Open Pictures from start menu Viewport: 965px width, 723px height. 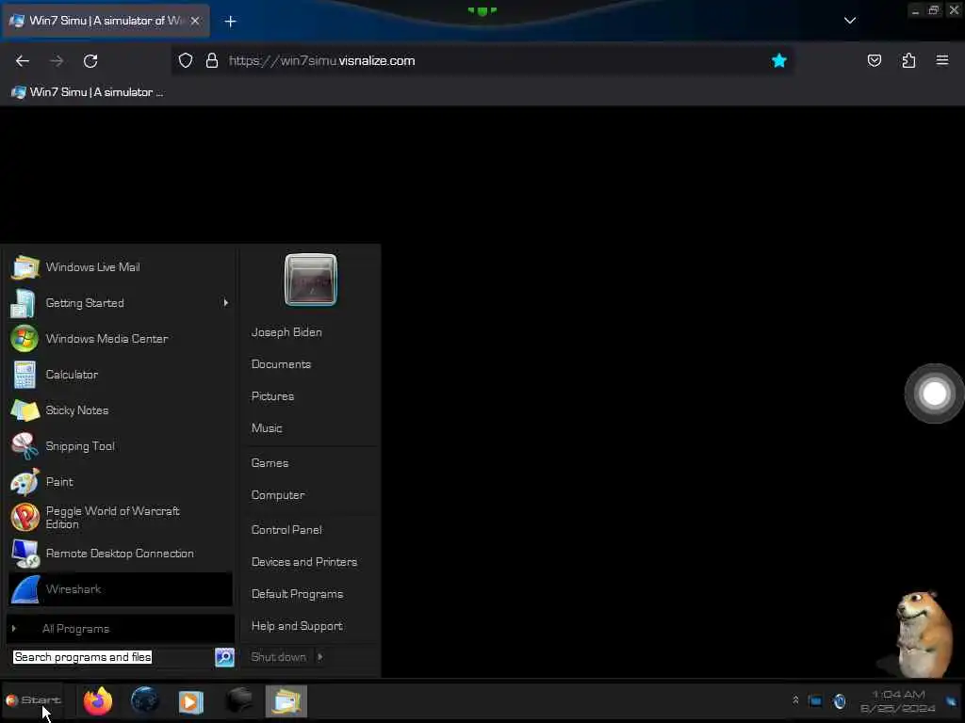pos(272,396)
